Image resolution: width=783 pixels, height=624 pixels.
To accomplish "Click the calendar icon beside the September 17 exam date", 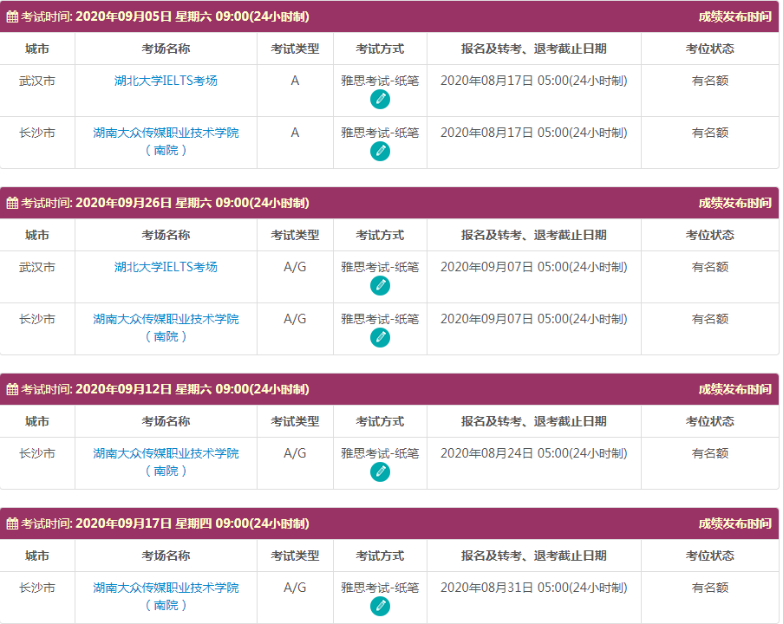I will click(12, 523).
